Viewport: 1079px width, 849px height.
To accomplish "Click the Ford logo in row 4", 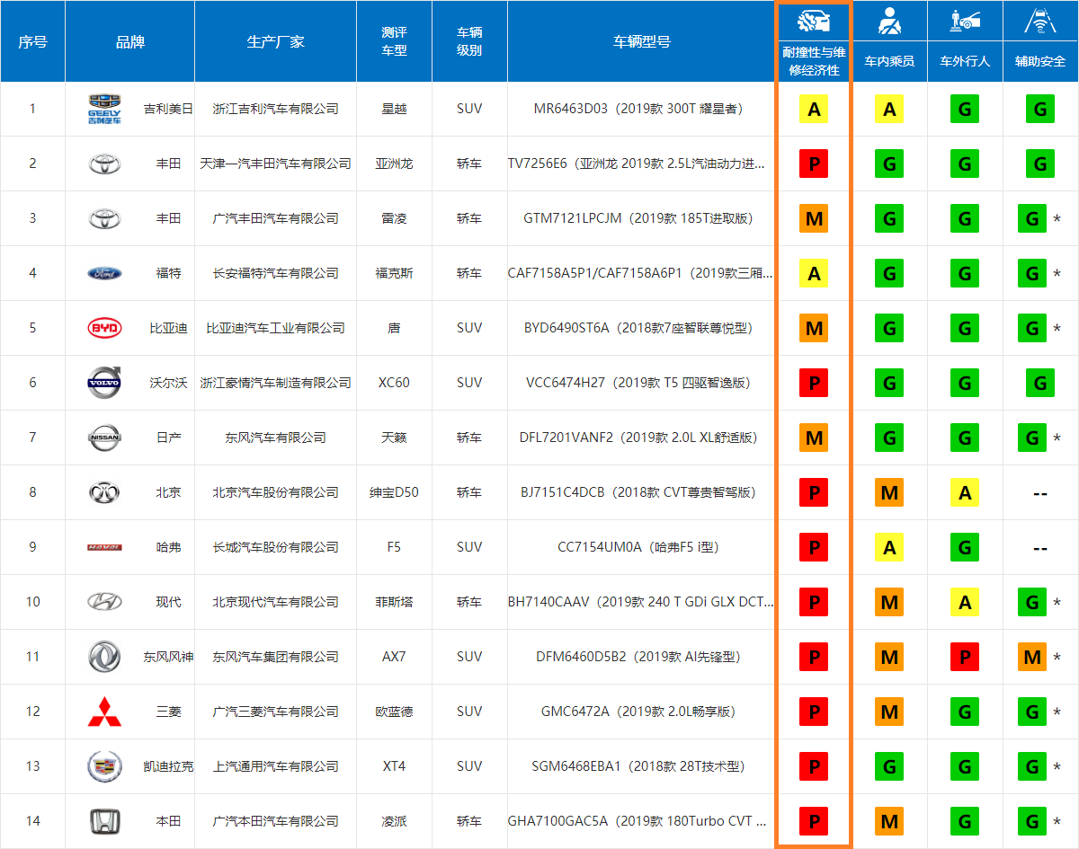I will tap(104, 273).
